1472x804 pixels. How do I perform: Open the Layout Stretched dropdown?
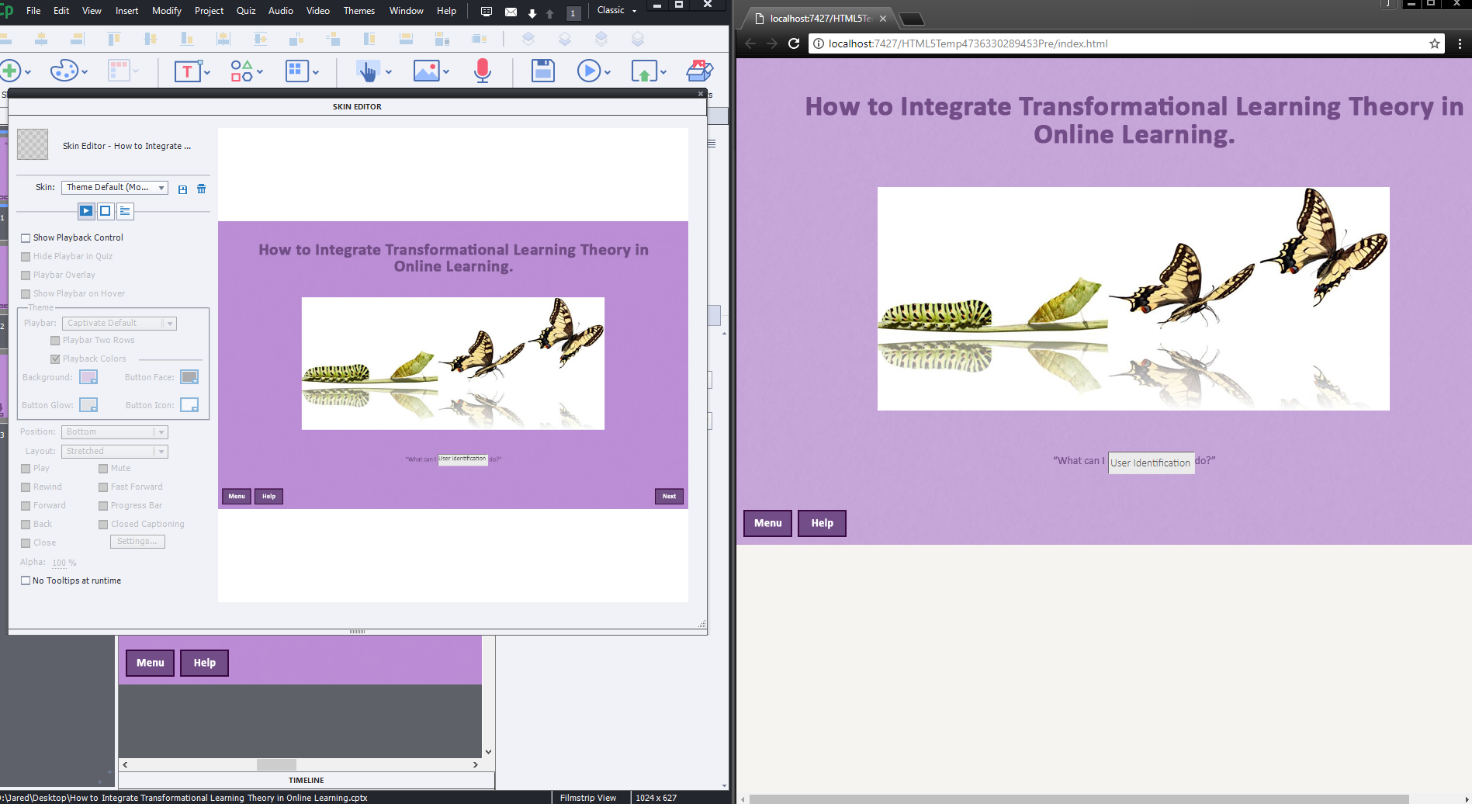tap(115, 451)
